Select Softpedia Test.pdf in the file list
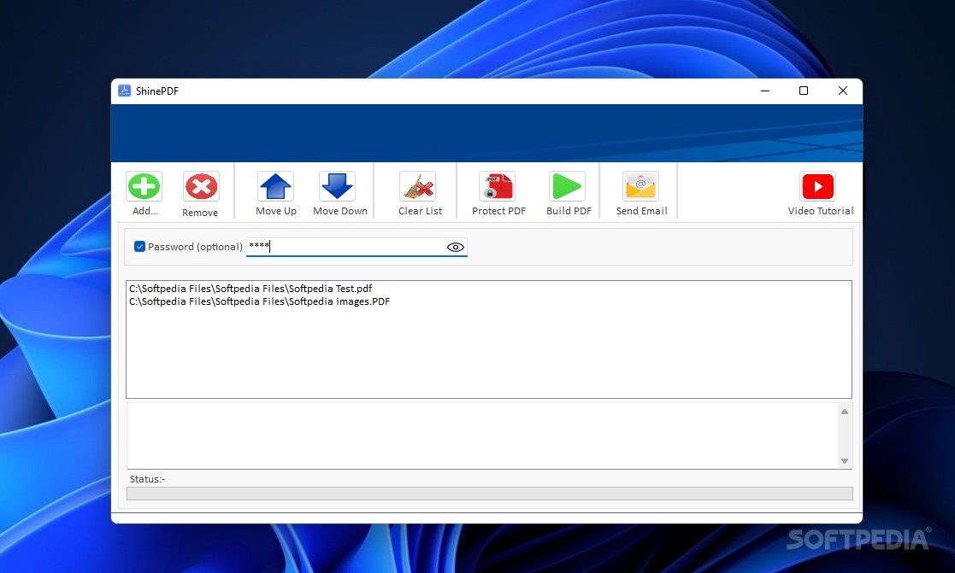 pos(251,289)
